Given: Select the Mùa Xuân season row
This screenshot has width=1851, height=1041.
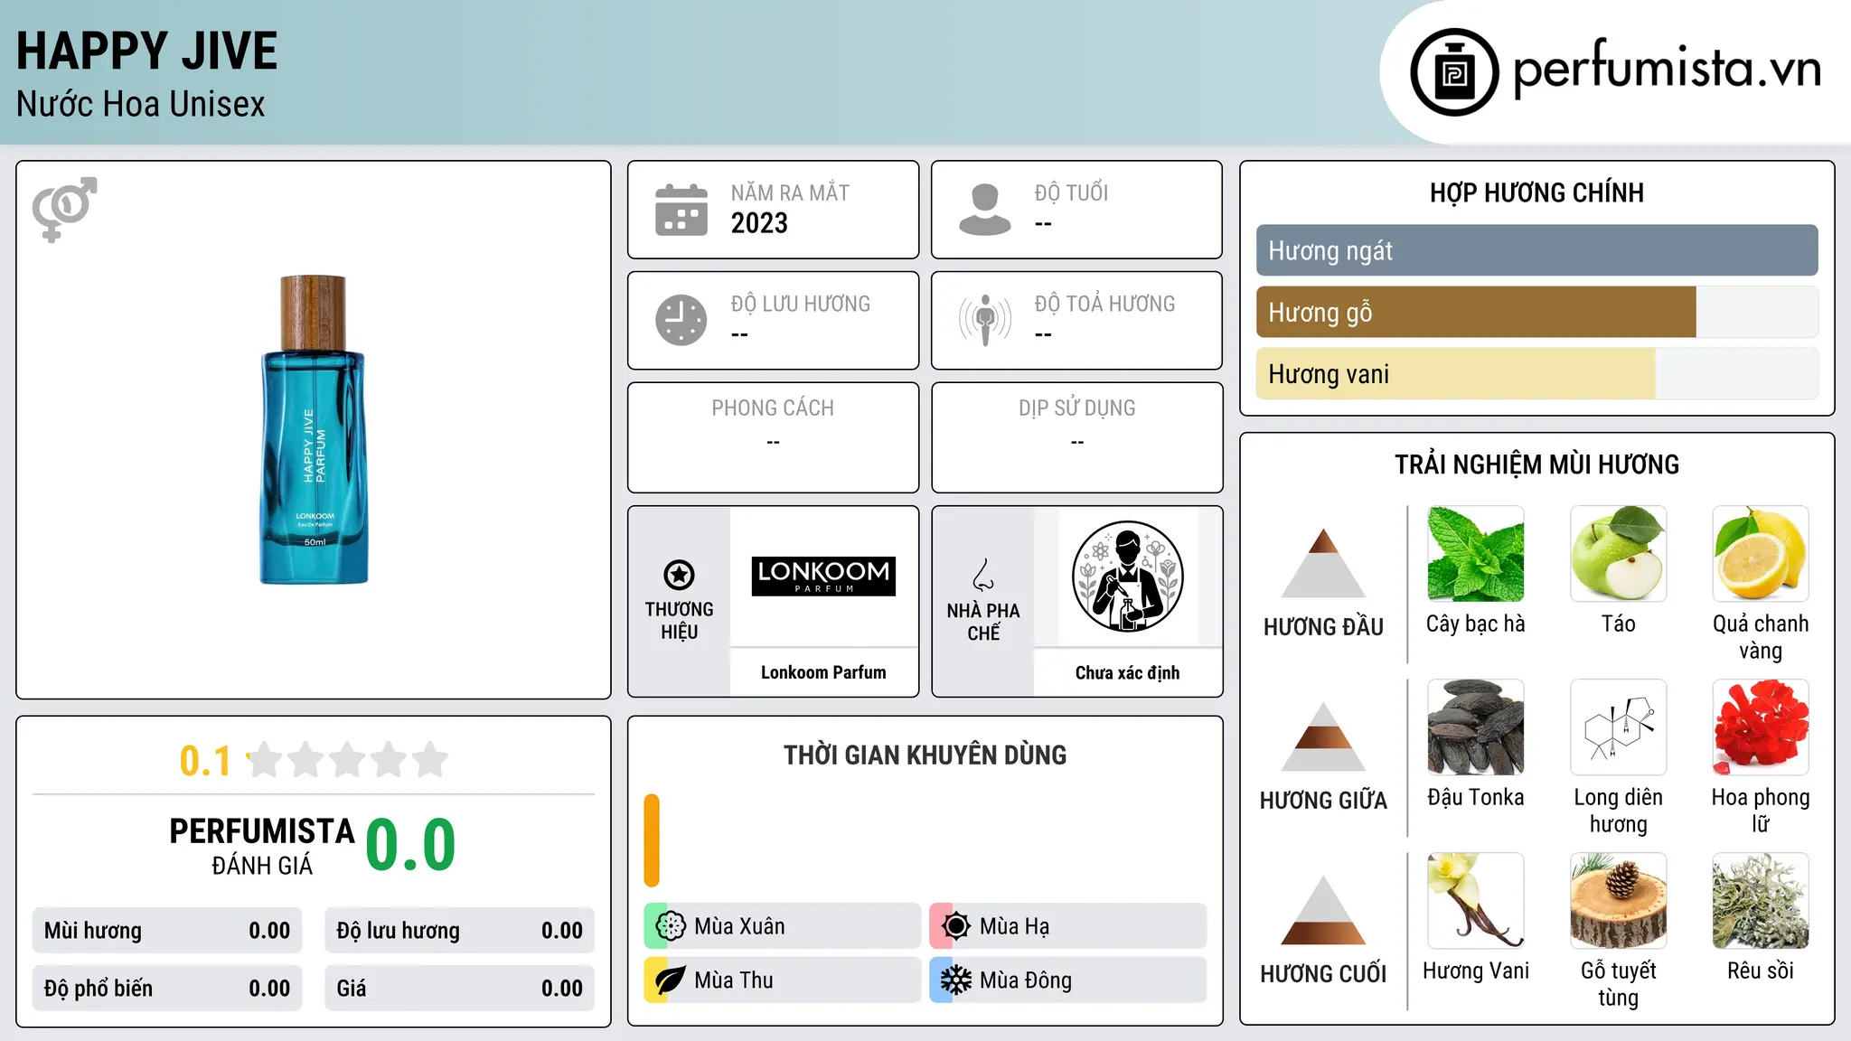Looking at the screenshot, I should click(783, 926).
